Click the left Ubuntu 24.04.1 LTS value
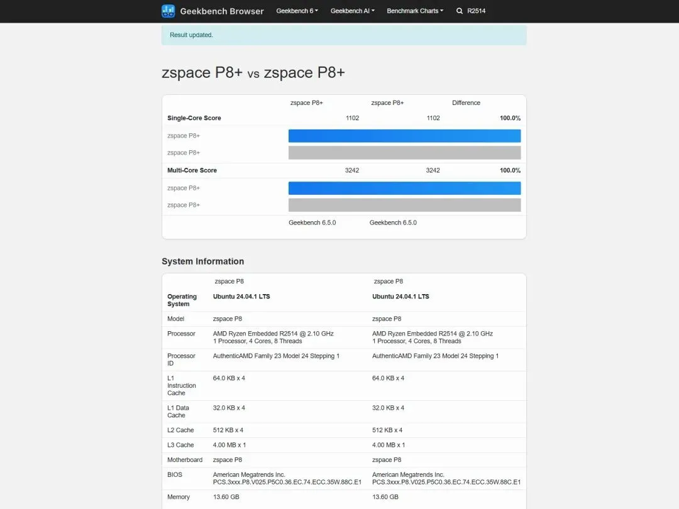Screen dimensions: 679x509 coord(241,297)
